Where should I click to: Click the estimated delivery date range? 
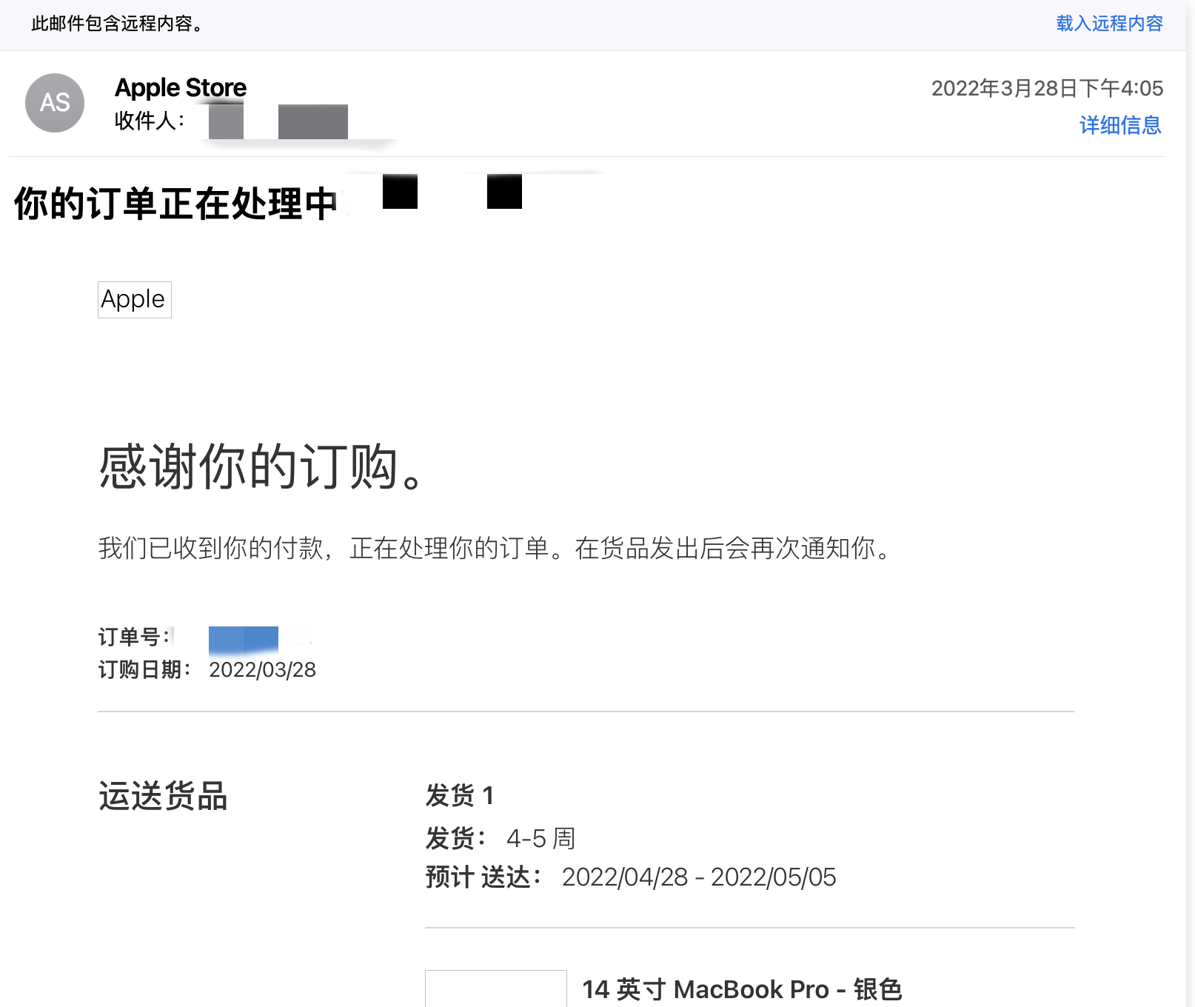click(699, 877)
